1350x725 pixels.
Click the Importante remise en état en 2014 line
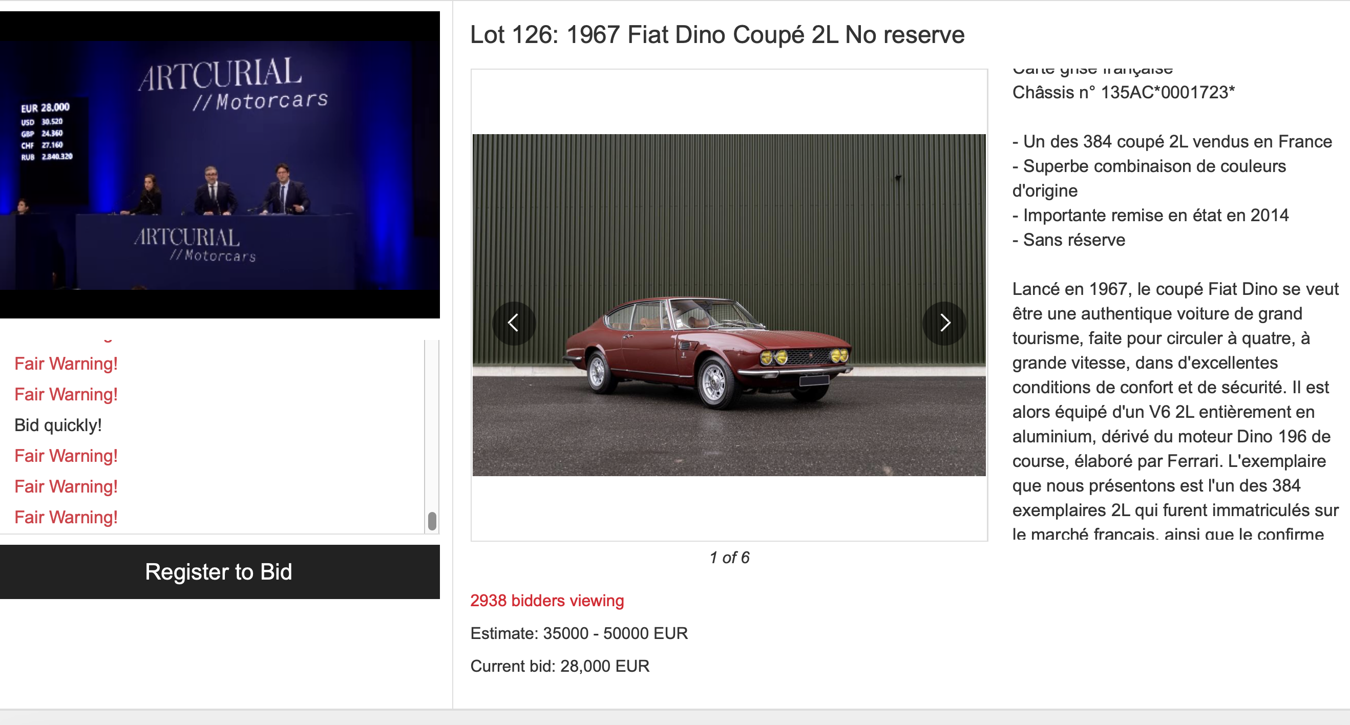point(1150,216)
